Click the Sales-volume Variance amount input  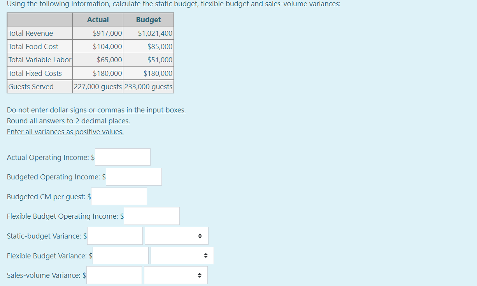[x=114, y=275]
